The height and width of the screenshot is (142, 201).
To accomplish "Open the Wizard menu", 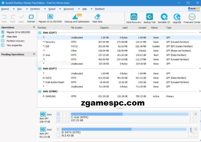I will coord(52,9).
